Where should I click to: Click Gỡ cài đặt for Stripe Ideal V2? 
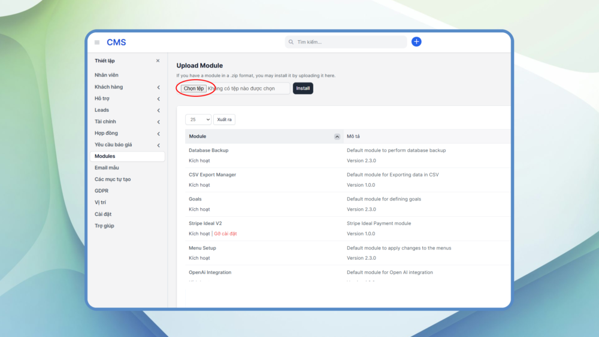225,233
